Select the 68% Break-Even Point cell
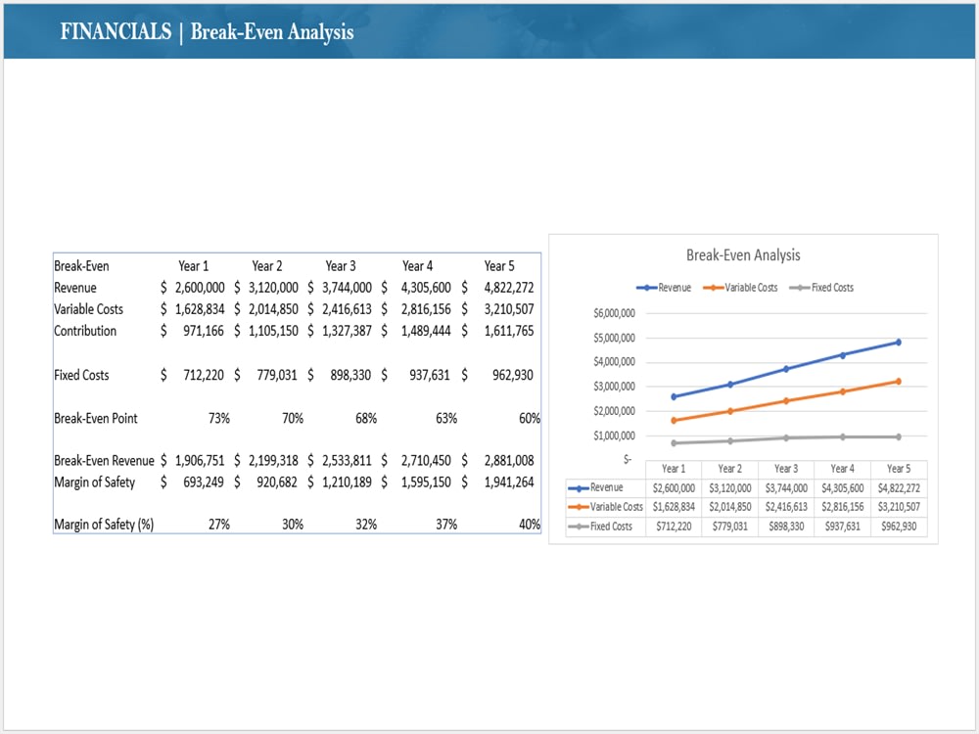Viewport: 979px width, 734px height. coord(366,418)
